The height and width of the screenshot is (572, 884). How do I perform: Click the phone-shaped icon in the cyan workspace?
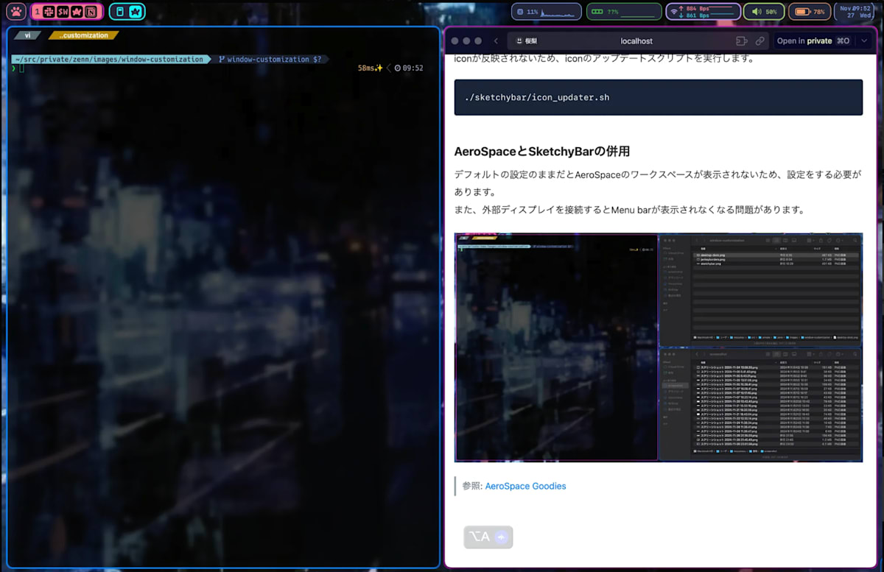coord(120,12)
